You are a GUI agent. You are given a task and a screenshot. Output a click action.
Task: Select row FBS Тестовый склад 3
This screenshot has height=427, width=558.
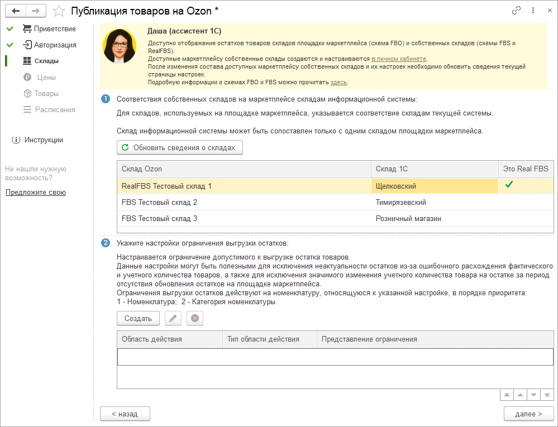pos(335,218)
